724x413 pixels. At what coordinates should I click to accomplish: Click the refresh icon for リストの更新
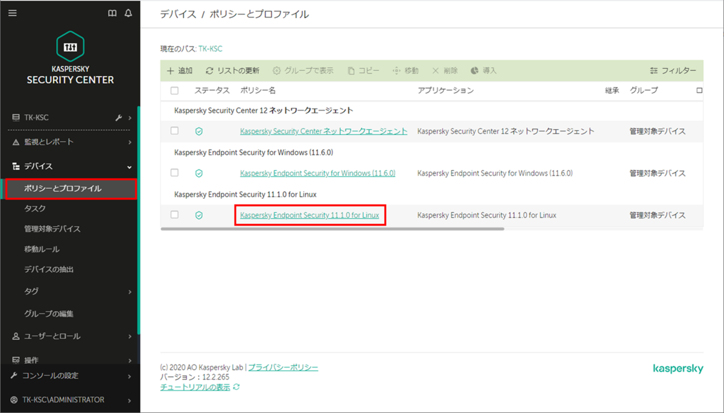coord(210,71)
